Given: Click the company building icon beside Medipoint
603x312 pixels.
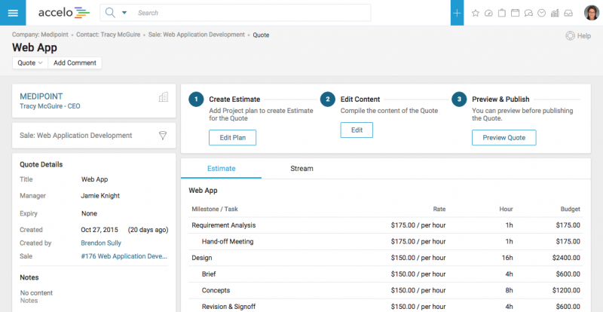Looking at the screenshot, I should tap(163, 97).
